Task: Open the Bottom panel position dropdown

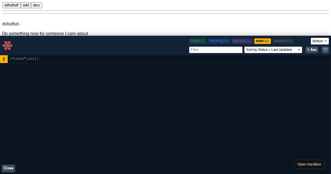Action: (x=320, y=41)
